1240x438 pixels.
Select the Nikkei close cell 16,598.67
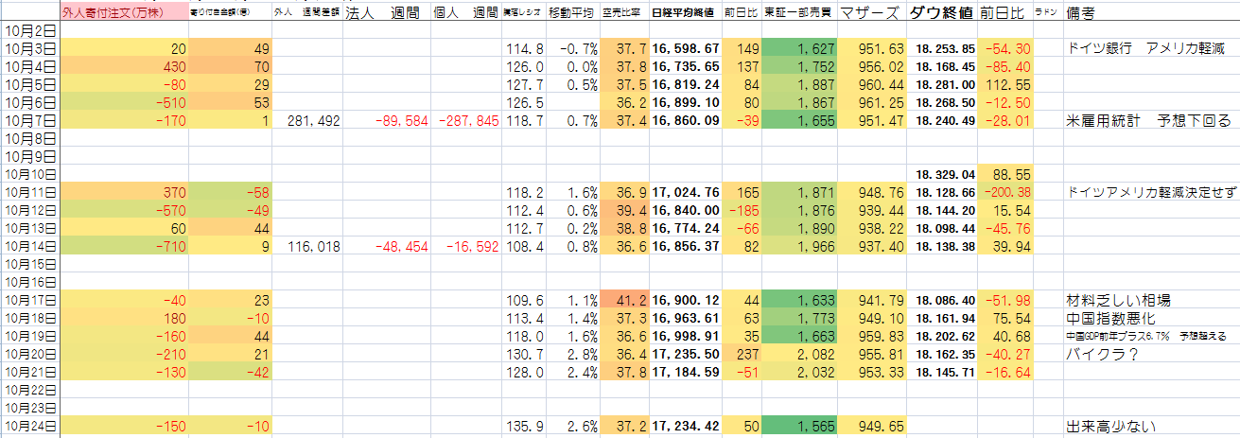pos(686,48)
